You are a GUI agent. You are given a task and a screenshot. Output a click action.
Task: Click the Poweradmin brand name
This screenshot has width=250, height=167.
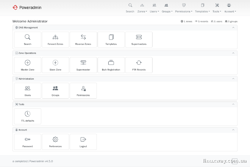pos(30,8)
